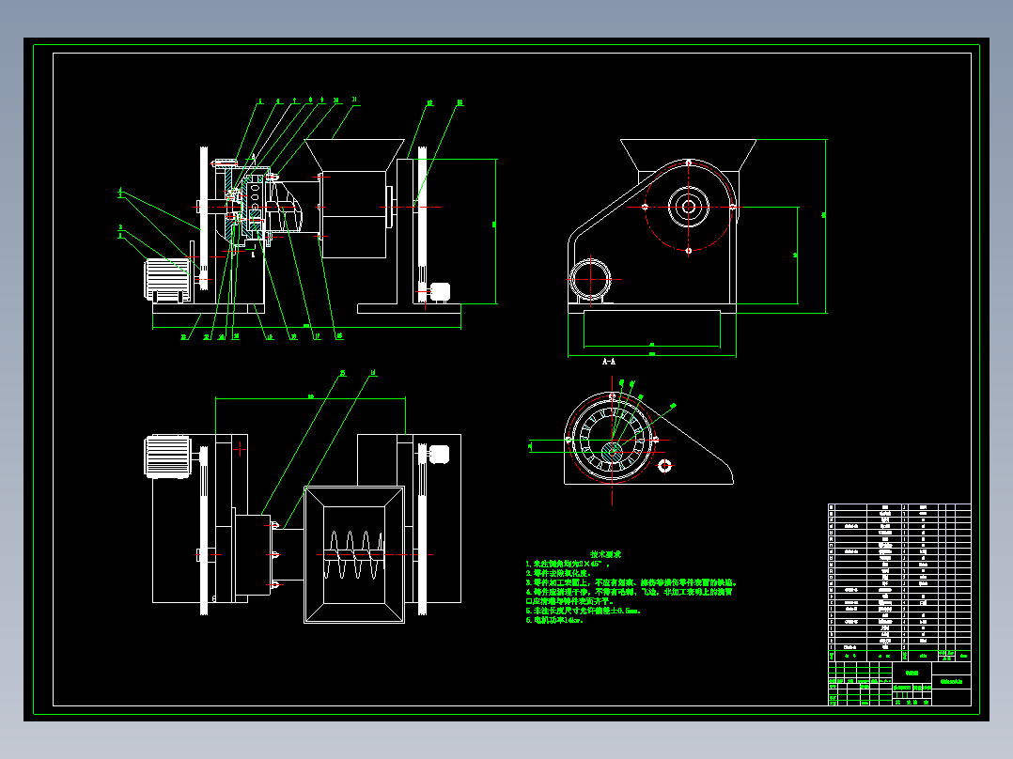Select the small motor at plan view's upper right
This screenshot has height=759, width=1013.
[x=440, y=454]
